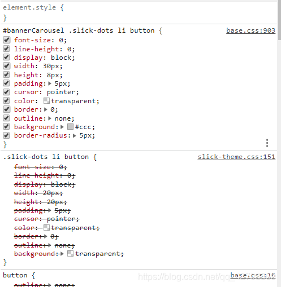Toggle the background: #ccc checkbox

(6, 127)
